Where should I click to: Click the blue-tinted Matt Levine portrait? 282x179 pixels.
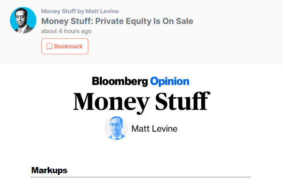click(116, 128)
